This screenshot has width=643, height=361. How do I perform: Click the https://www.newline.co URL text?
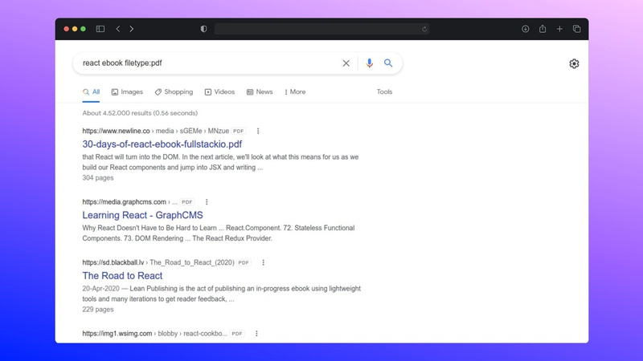pos(116,131)
